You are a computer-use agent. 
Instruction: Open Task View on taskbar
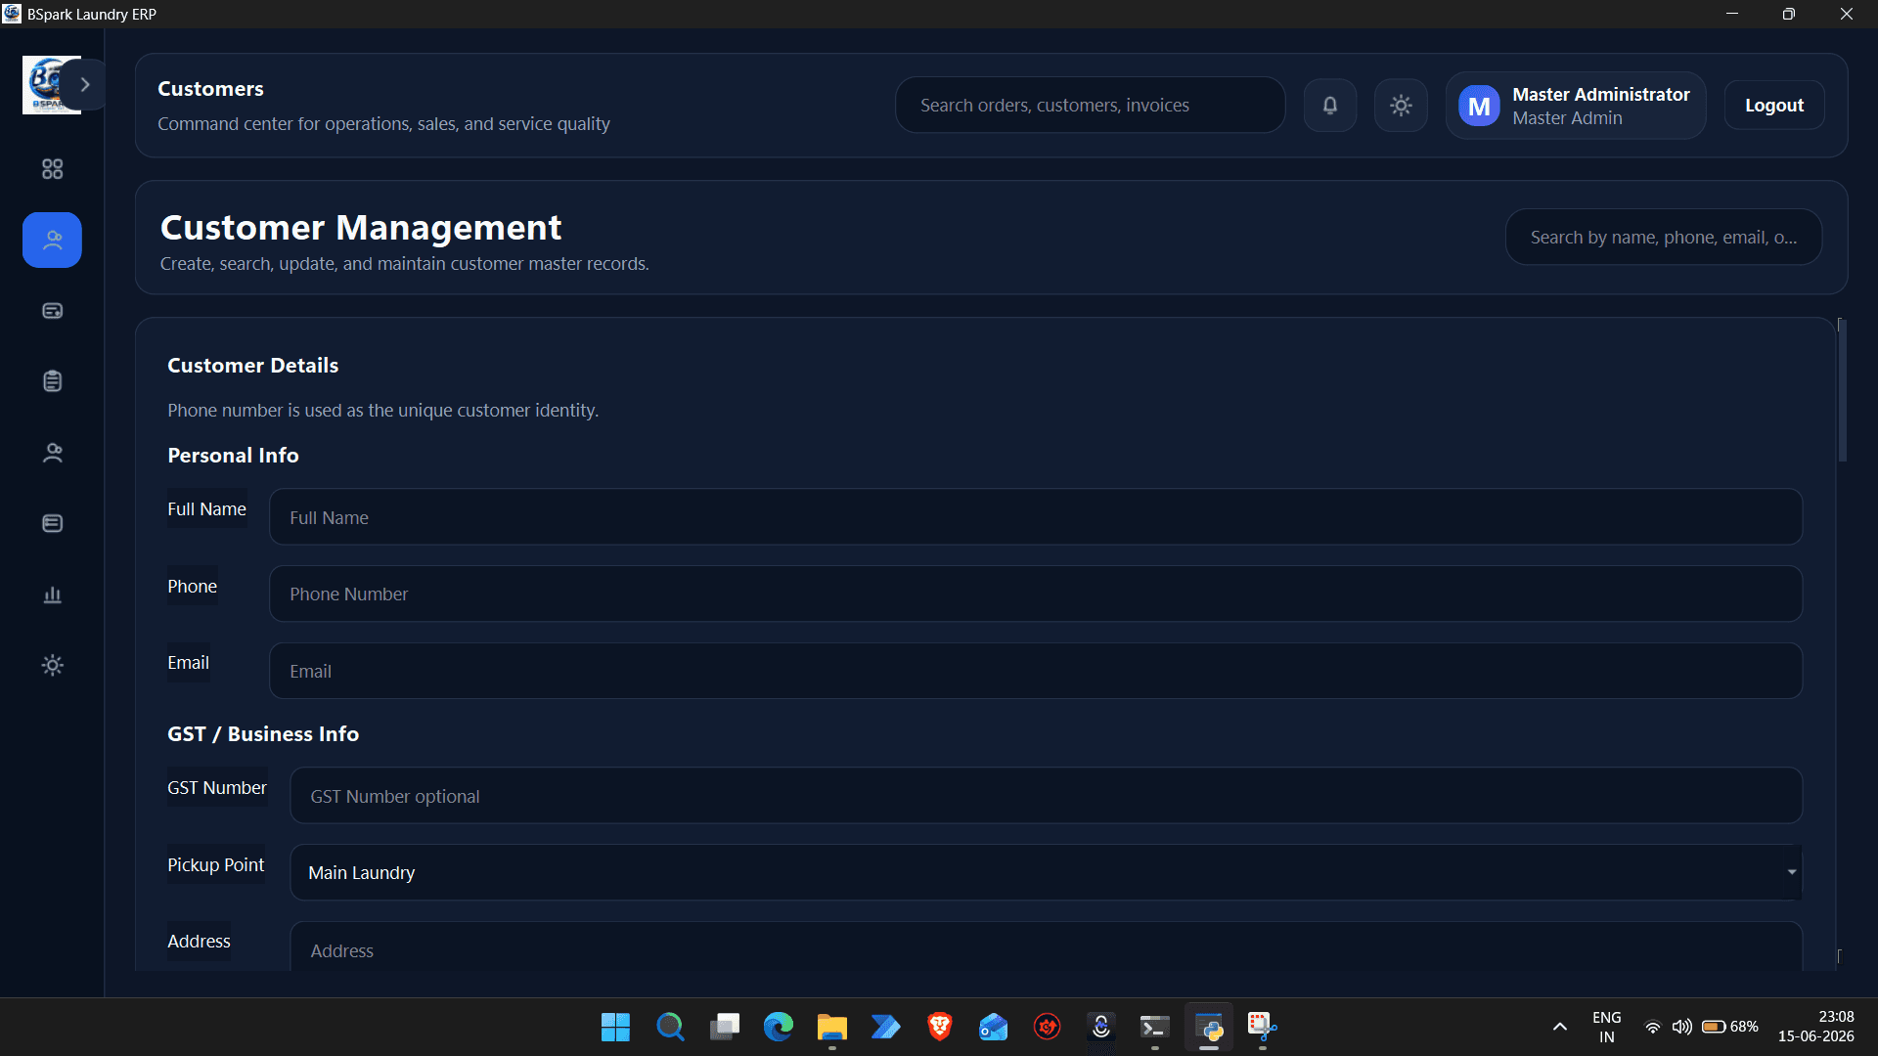click(725, 1027)
